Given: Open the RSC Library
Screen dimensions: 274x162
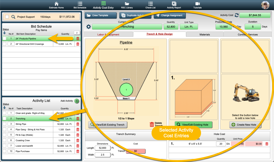Looking at the screenshot, I should coord(127,5).
